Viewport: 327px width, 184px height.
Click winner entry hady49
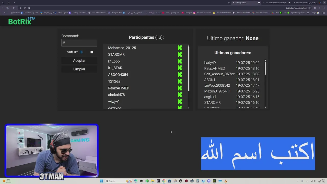[210, 63]
